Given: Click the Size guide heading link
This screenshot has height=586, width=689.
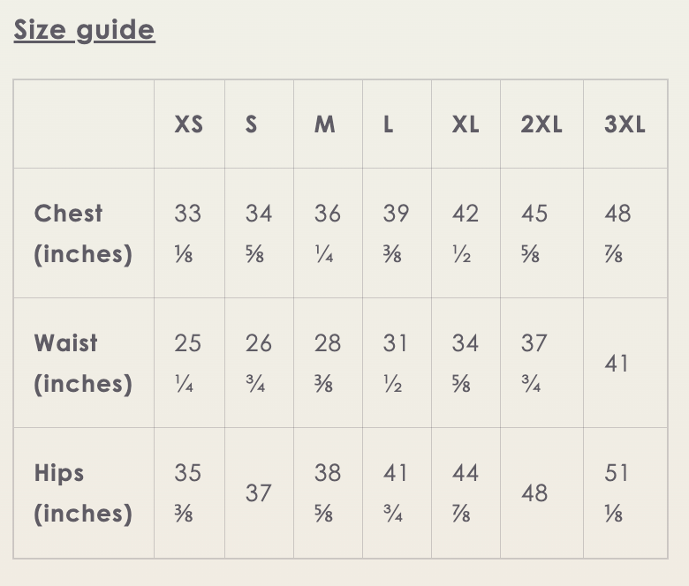Looking at the screenshot, I should click(84, 30).
